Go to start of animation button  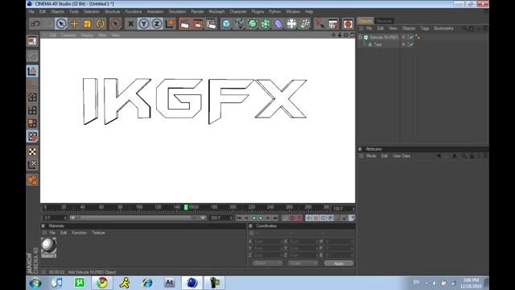click(239, 217)
